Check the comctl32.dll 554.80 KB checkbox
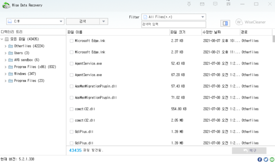 tap(71, 109)
